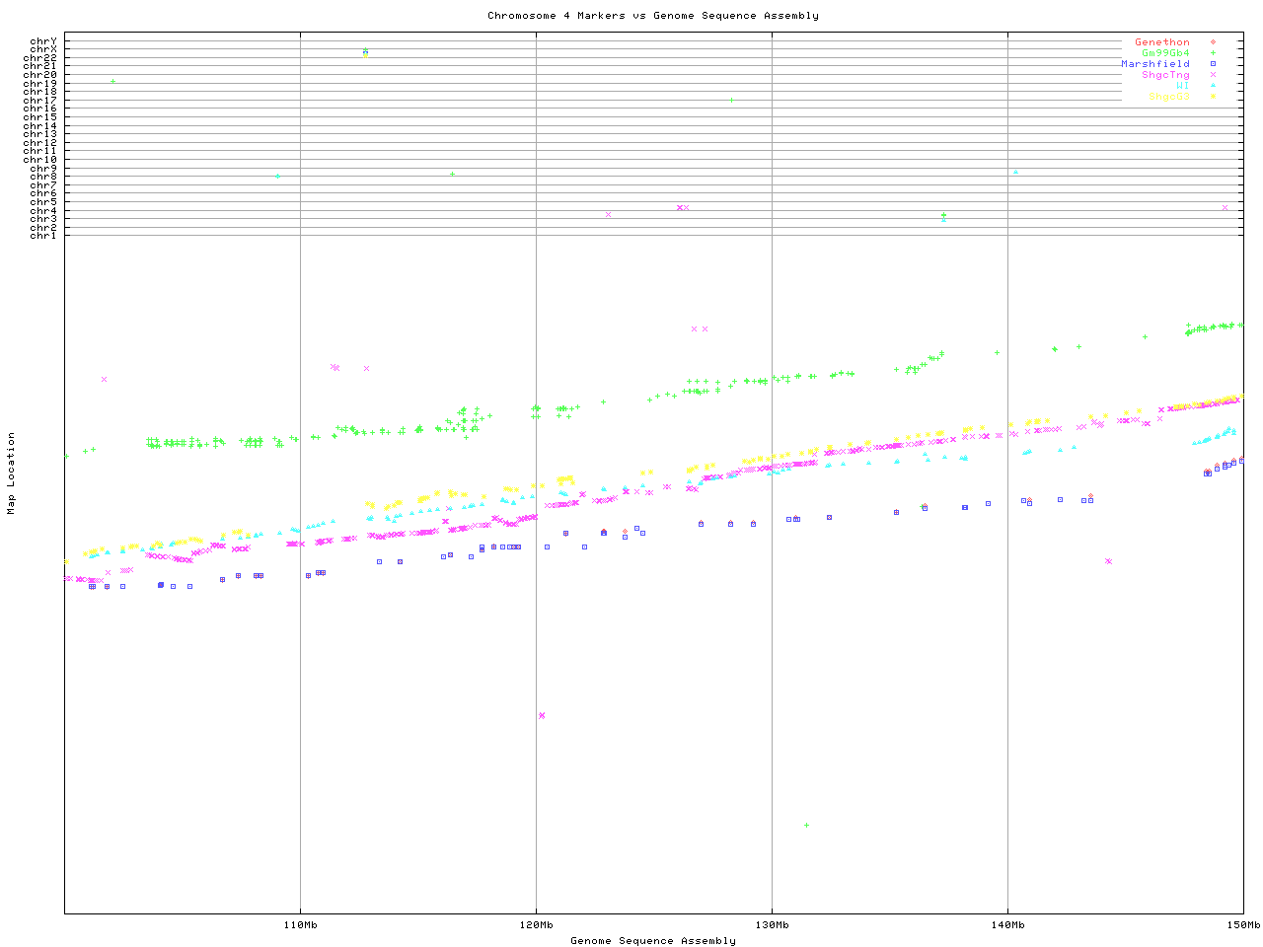
Task: Click the isolated green plus near the plot bottom
Action: click(806, 825)
